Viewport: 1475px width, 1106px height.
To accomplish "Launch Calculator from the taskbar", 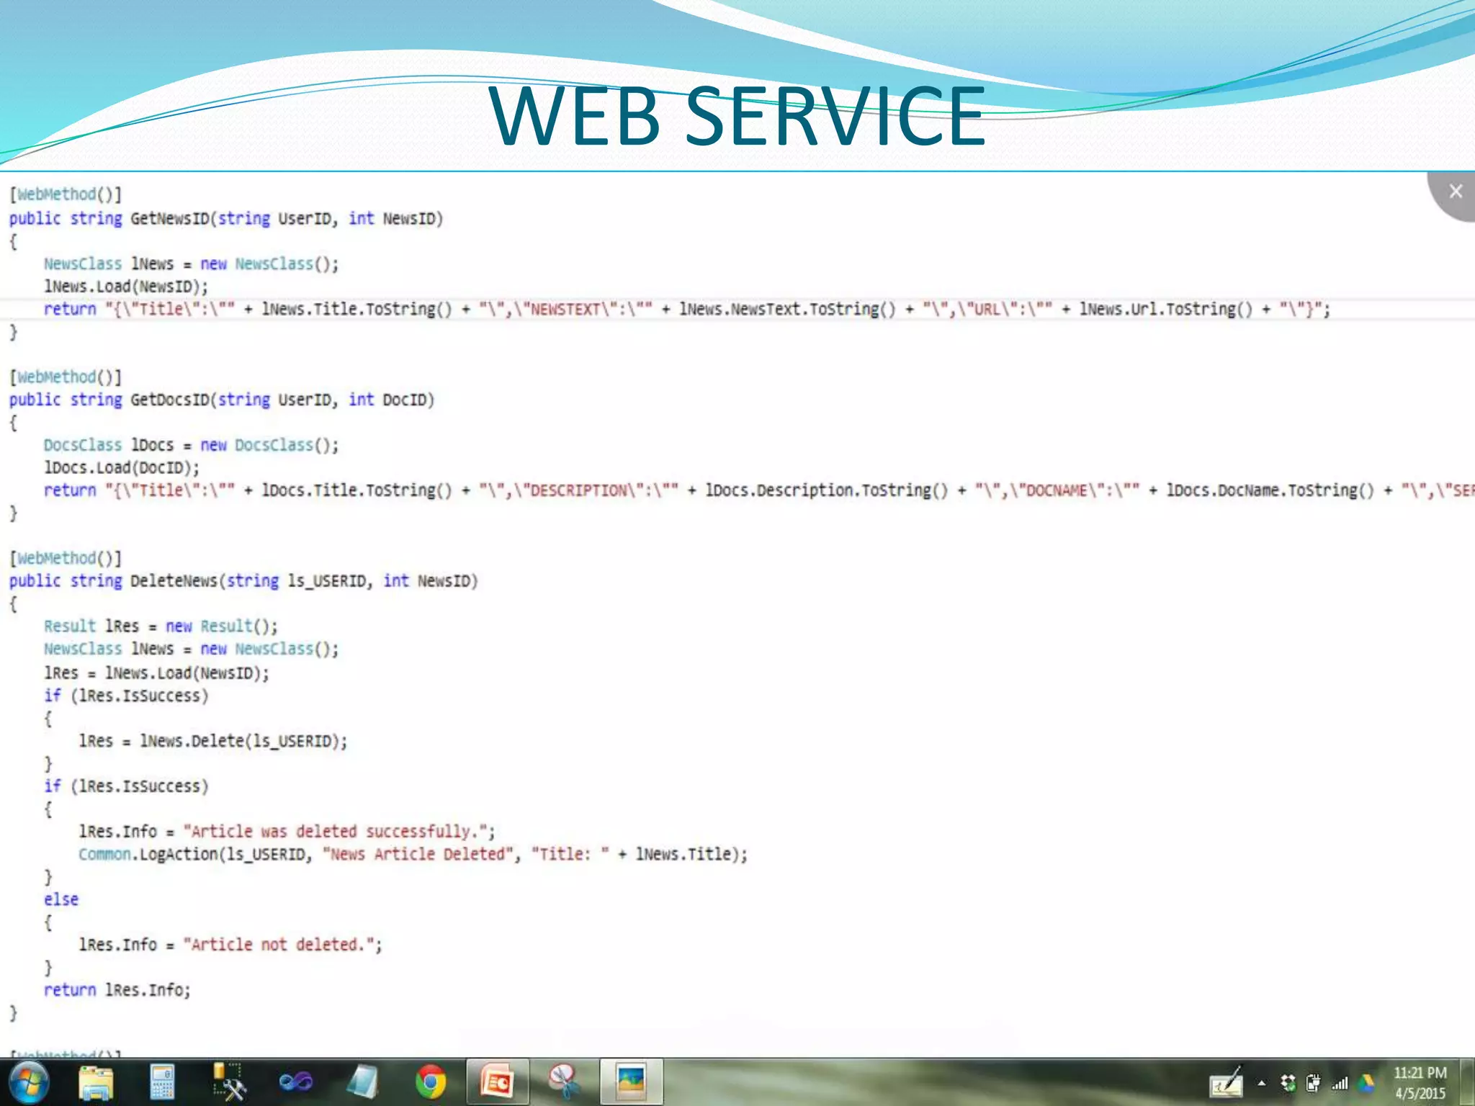I will (x=162, y=1082).
